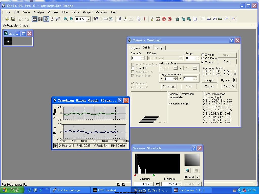Click the curves toolbar icon
This screenshot has width=259, height=194.
point(214,19)
